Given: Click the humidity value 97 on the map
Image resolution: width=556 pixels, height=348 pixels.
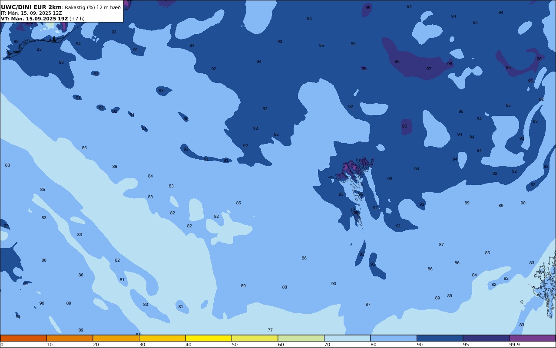Looking at the screenshot, I should [x=429, y=69].
